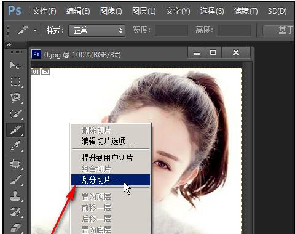The height and width of the screenshot is (234, 295).
Task: Open the 文件(F) menu
Action: coord(44,11)
